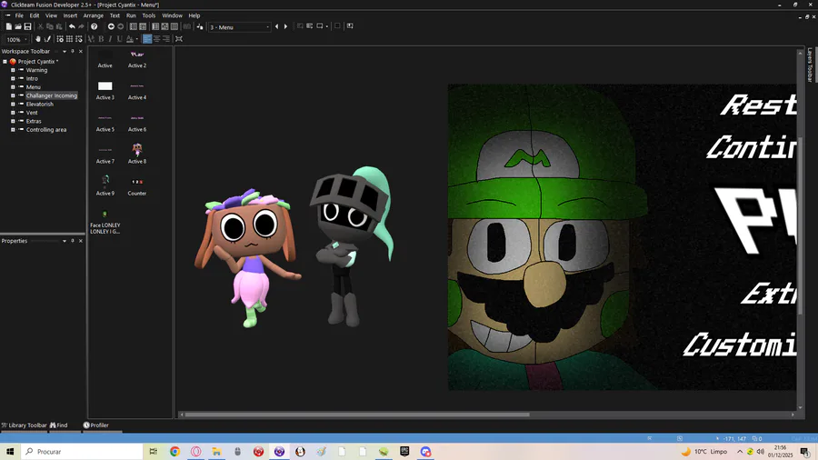
Task: Click the Save icon in the toolbar
Action: pos(28,26)
